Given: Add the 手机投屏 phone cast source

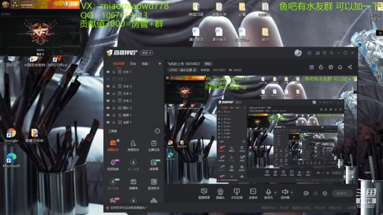Looking at the screenshot, I should pyautogui.click(x=237, y=193).
